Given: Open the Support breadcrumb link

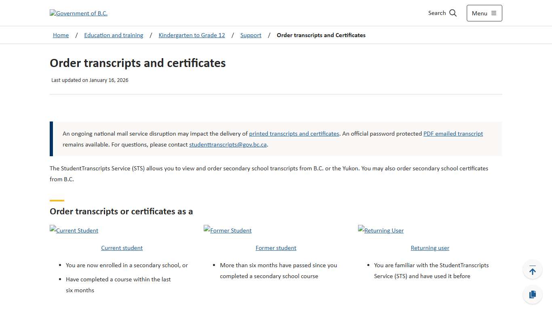Looking at the screenshot, I should [251, 35].
